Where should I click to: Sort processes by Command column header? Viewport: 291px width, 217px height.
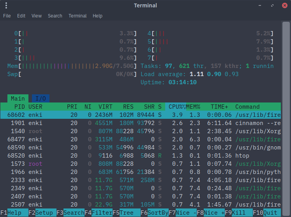click(247, 107)
